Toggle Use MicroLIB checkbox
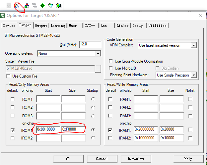207x165 pixels. [111, 68]
